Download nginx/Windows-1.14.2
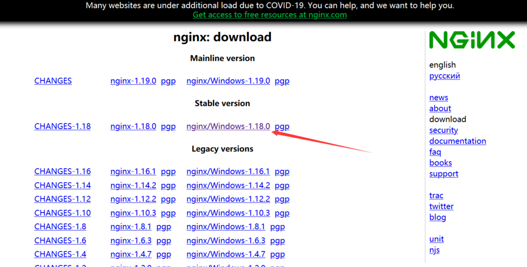The image size is (527, 267). click(228, 186)
